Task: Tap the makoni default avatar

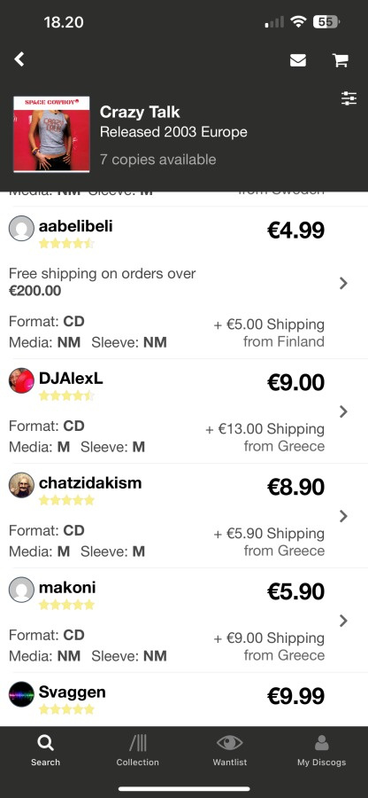Action: coord(21,590)
